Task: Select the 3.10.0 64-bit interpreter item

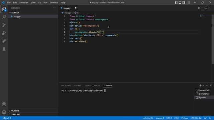Action: click(196, 118)
